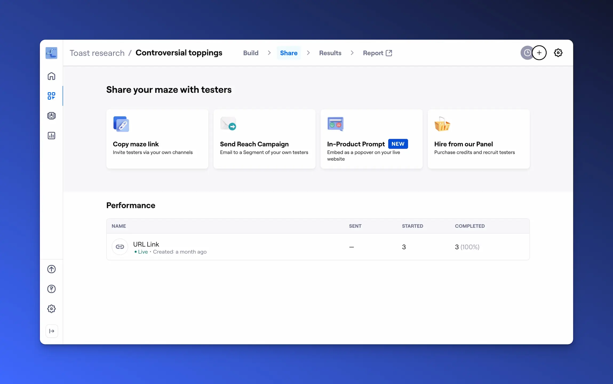Viewport: 613px width, 384px height.
Task: Open sidebar settings gear icon
Action: 51,309
